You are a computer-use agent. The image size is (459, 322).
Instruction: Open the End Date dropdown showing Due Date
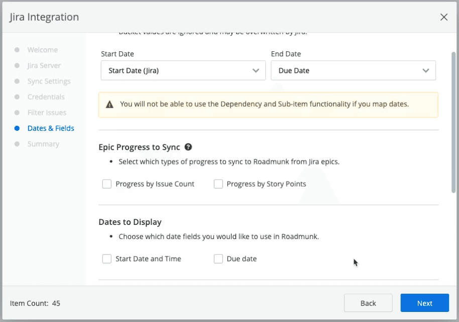click(354, 70)
